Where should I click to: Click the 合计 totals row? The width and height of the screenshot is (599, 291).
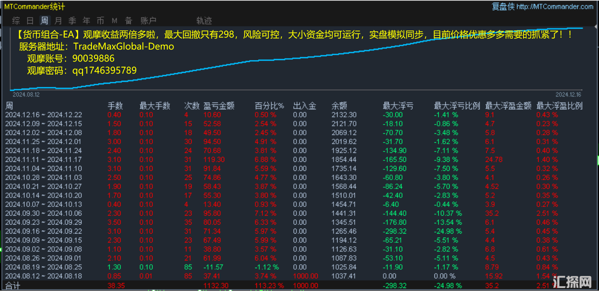pos(13,286)
